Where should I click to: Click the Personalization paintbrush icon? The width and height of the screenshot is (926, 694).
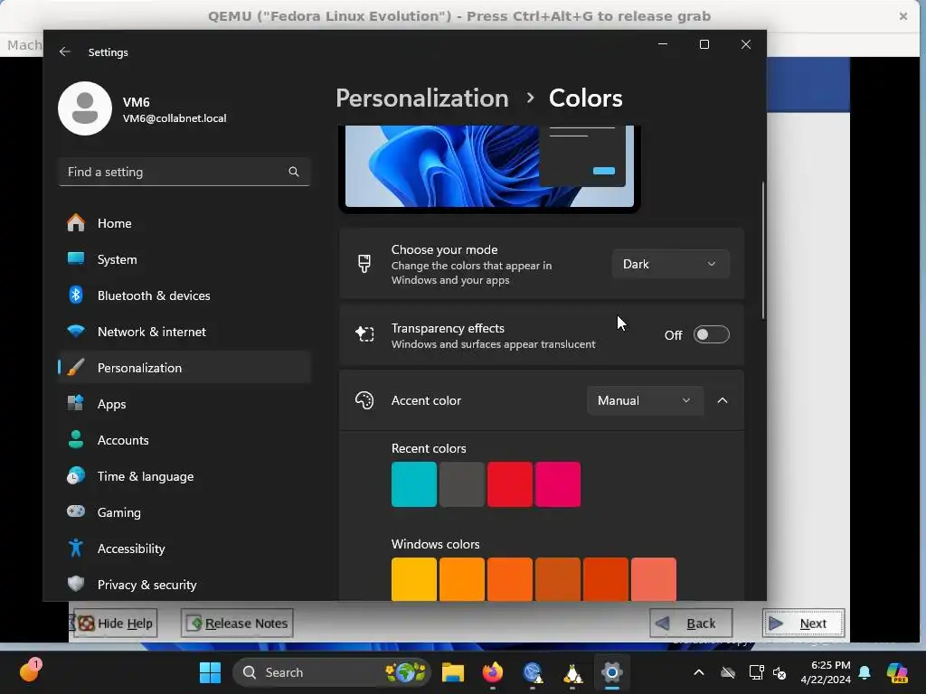[76, 368]
